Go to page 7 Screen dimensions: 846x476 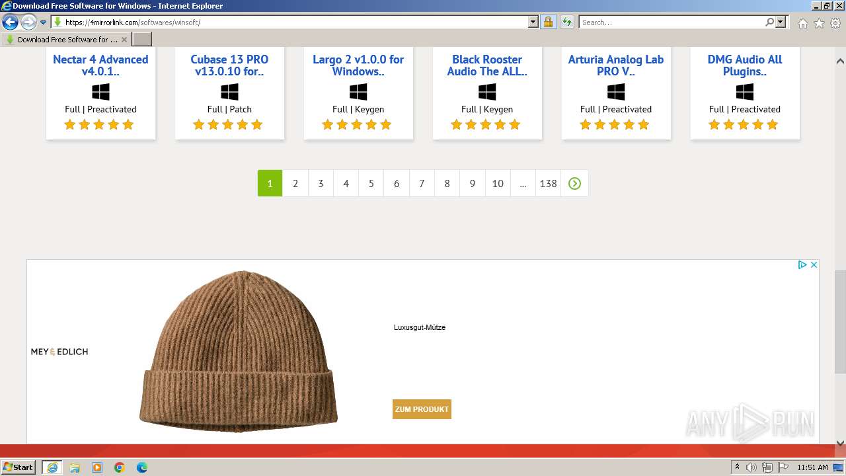click(x=422, y=183)
